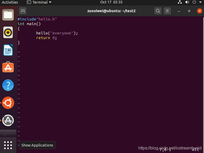This screenshot has height=153, width=204.
Task: Maximize the terminal window
Action: (189, 11)
